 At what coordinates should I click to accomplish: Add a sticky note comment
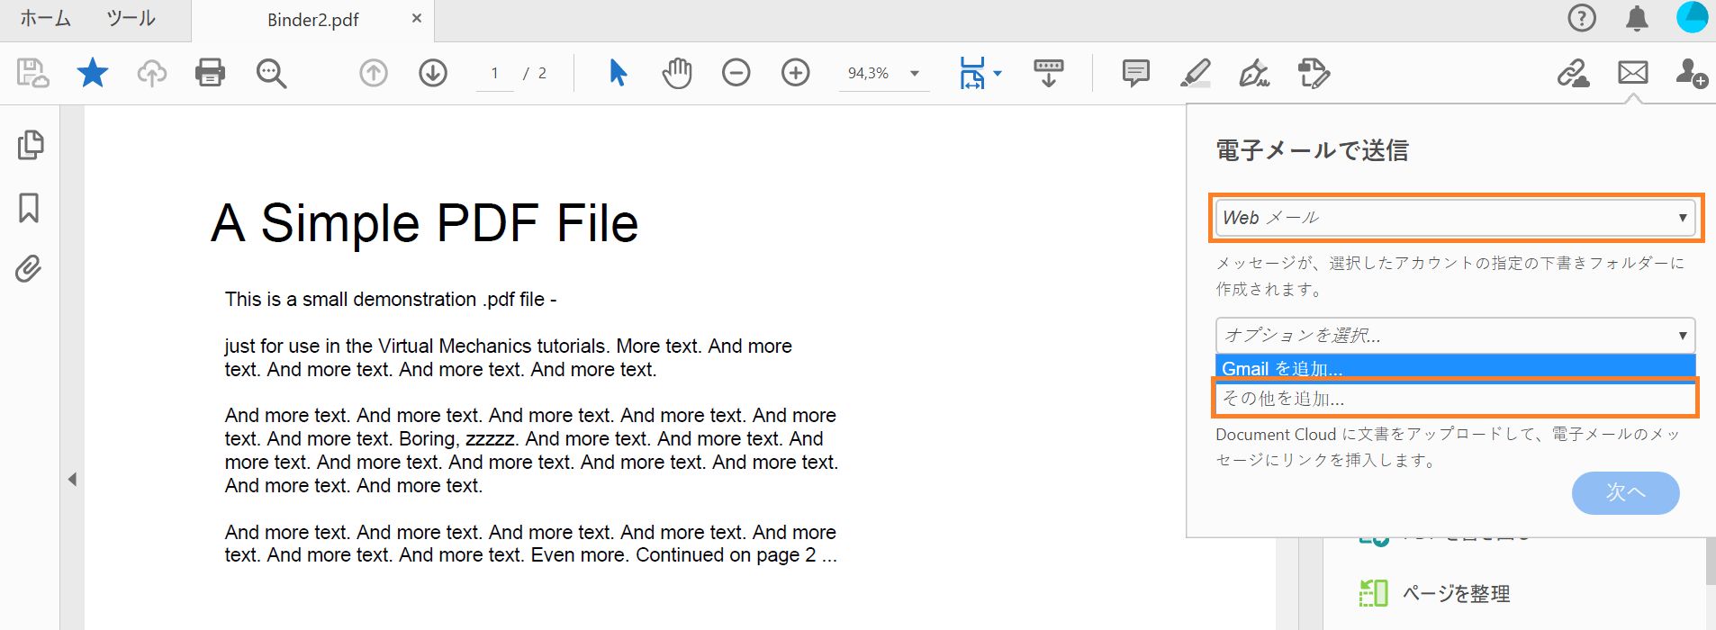[x=1135, y=73]
